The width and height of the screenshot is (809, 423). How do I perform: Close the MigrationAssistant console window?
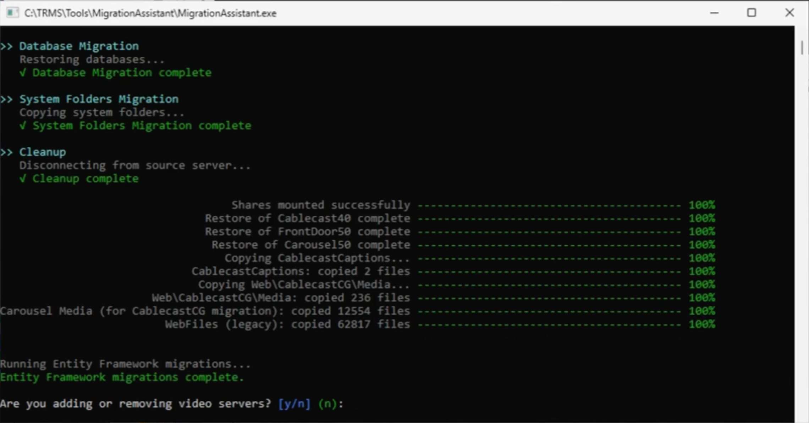point(789,13)
